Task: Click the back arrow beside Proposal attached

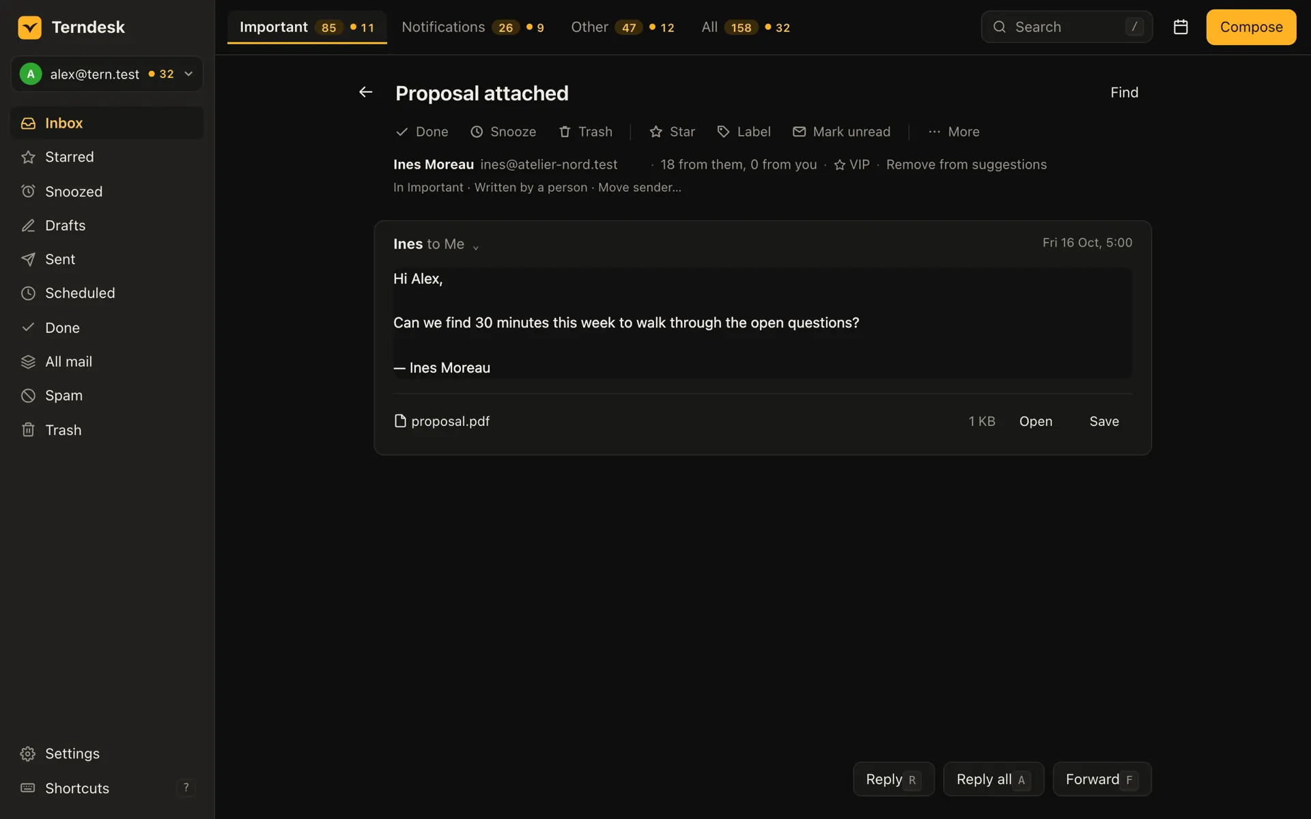Action: coord(366,92)
